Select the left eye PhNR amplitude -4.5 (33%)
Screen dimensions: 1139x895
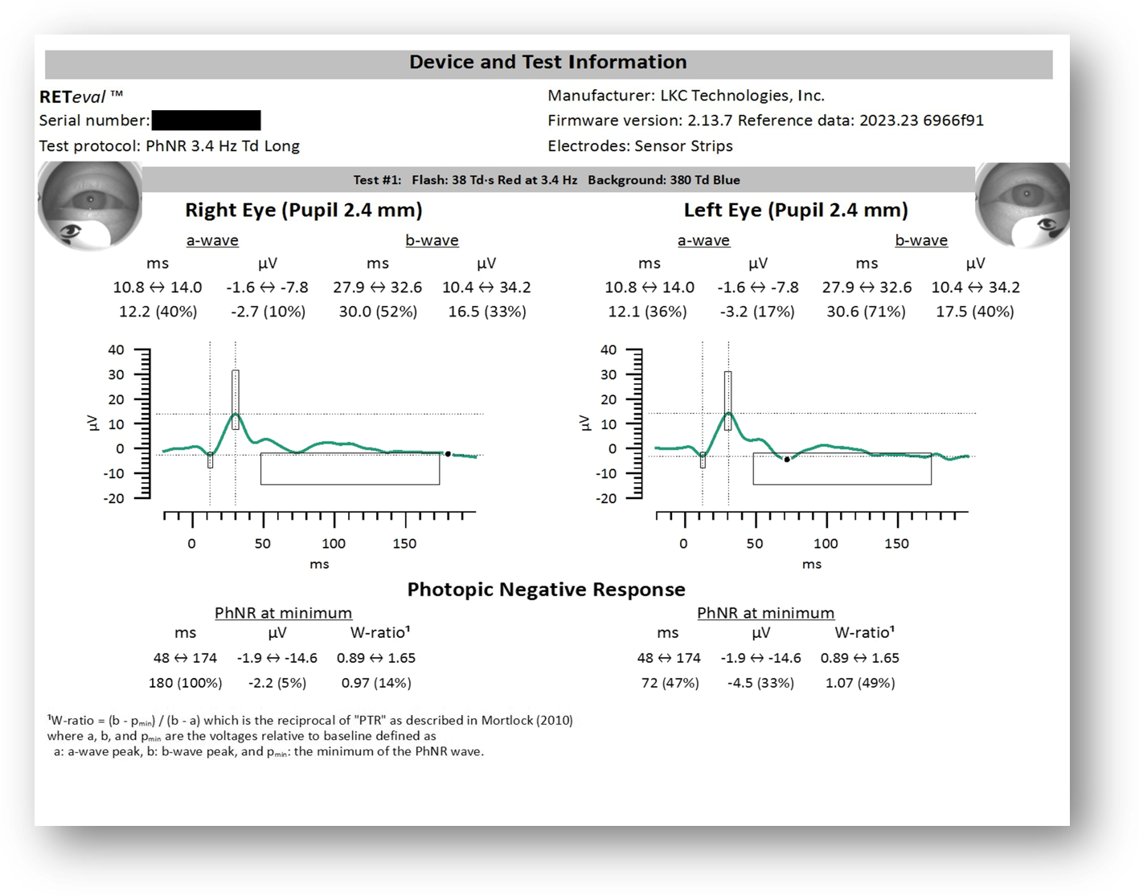[x=760, y=683]
